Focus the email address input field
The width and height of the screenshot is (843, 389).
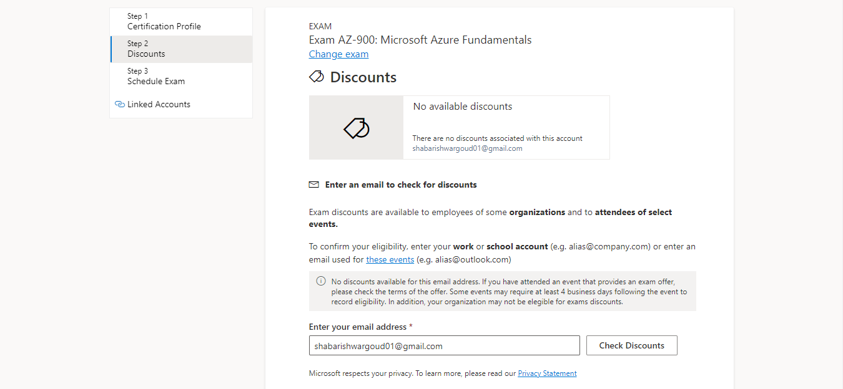click(445, 346)
